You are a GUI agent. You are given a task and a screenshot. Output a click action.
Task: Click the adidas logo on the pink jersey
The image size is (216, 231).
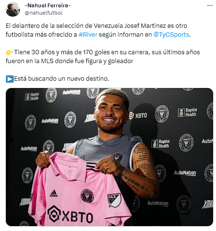pyautogui.click(x=54, y=193)
